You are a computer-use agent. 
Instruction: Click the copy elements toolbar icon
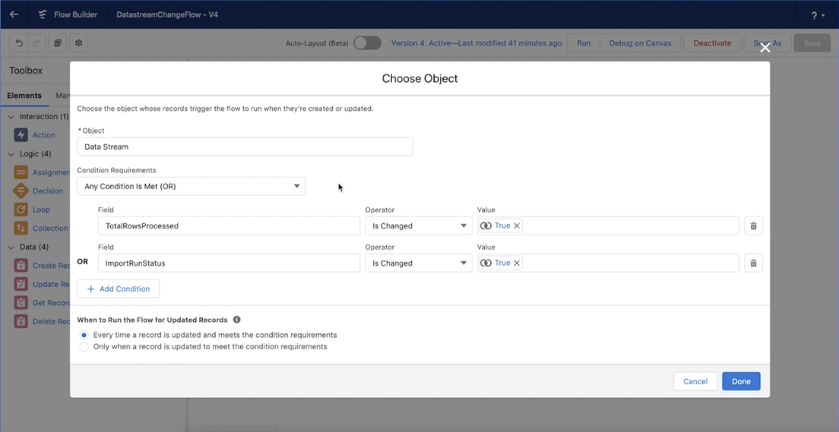click(58, 43)
